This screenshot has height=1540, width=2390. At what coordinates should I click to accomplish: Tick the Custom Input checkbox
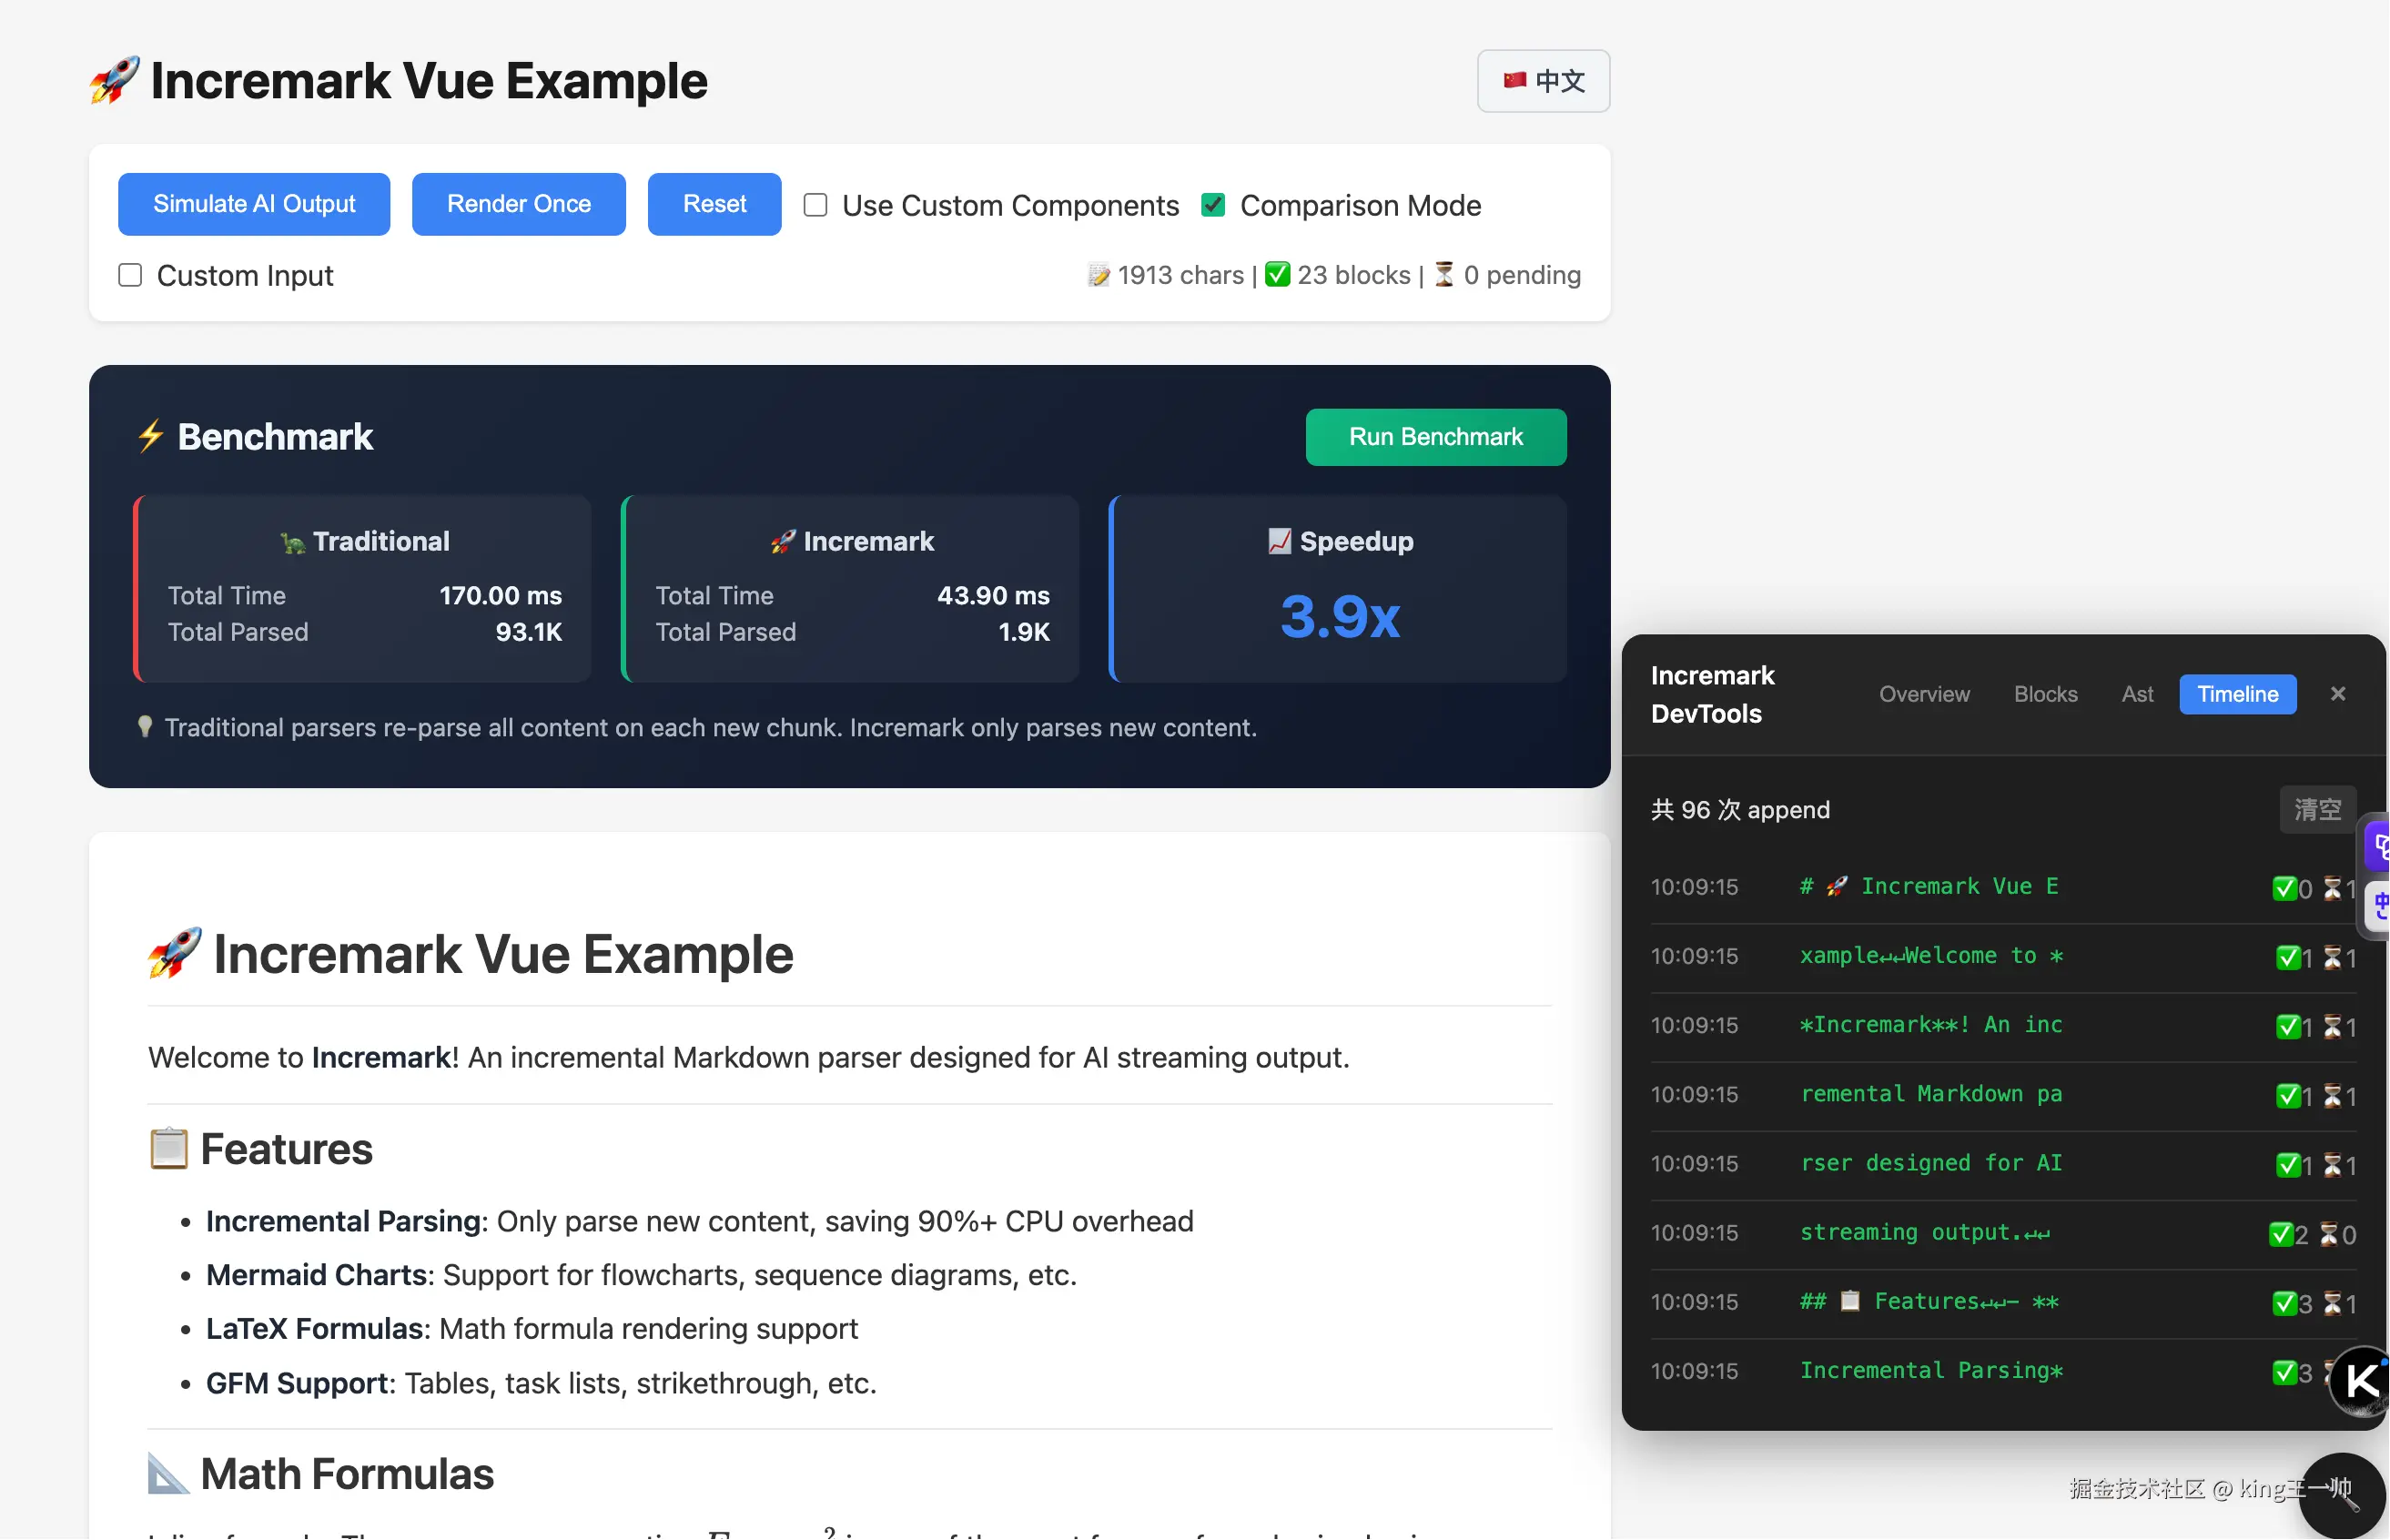130,275
